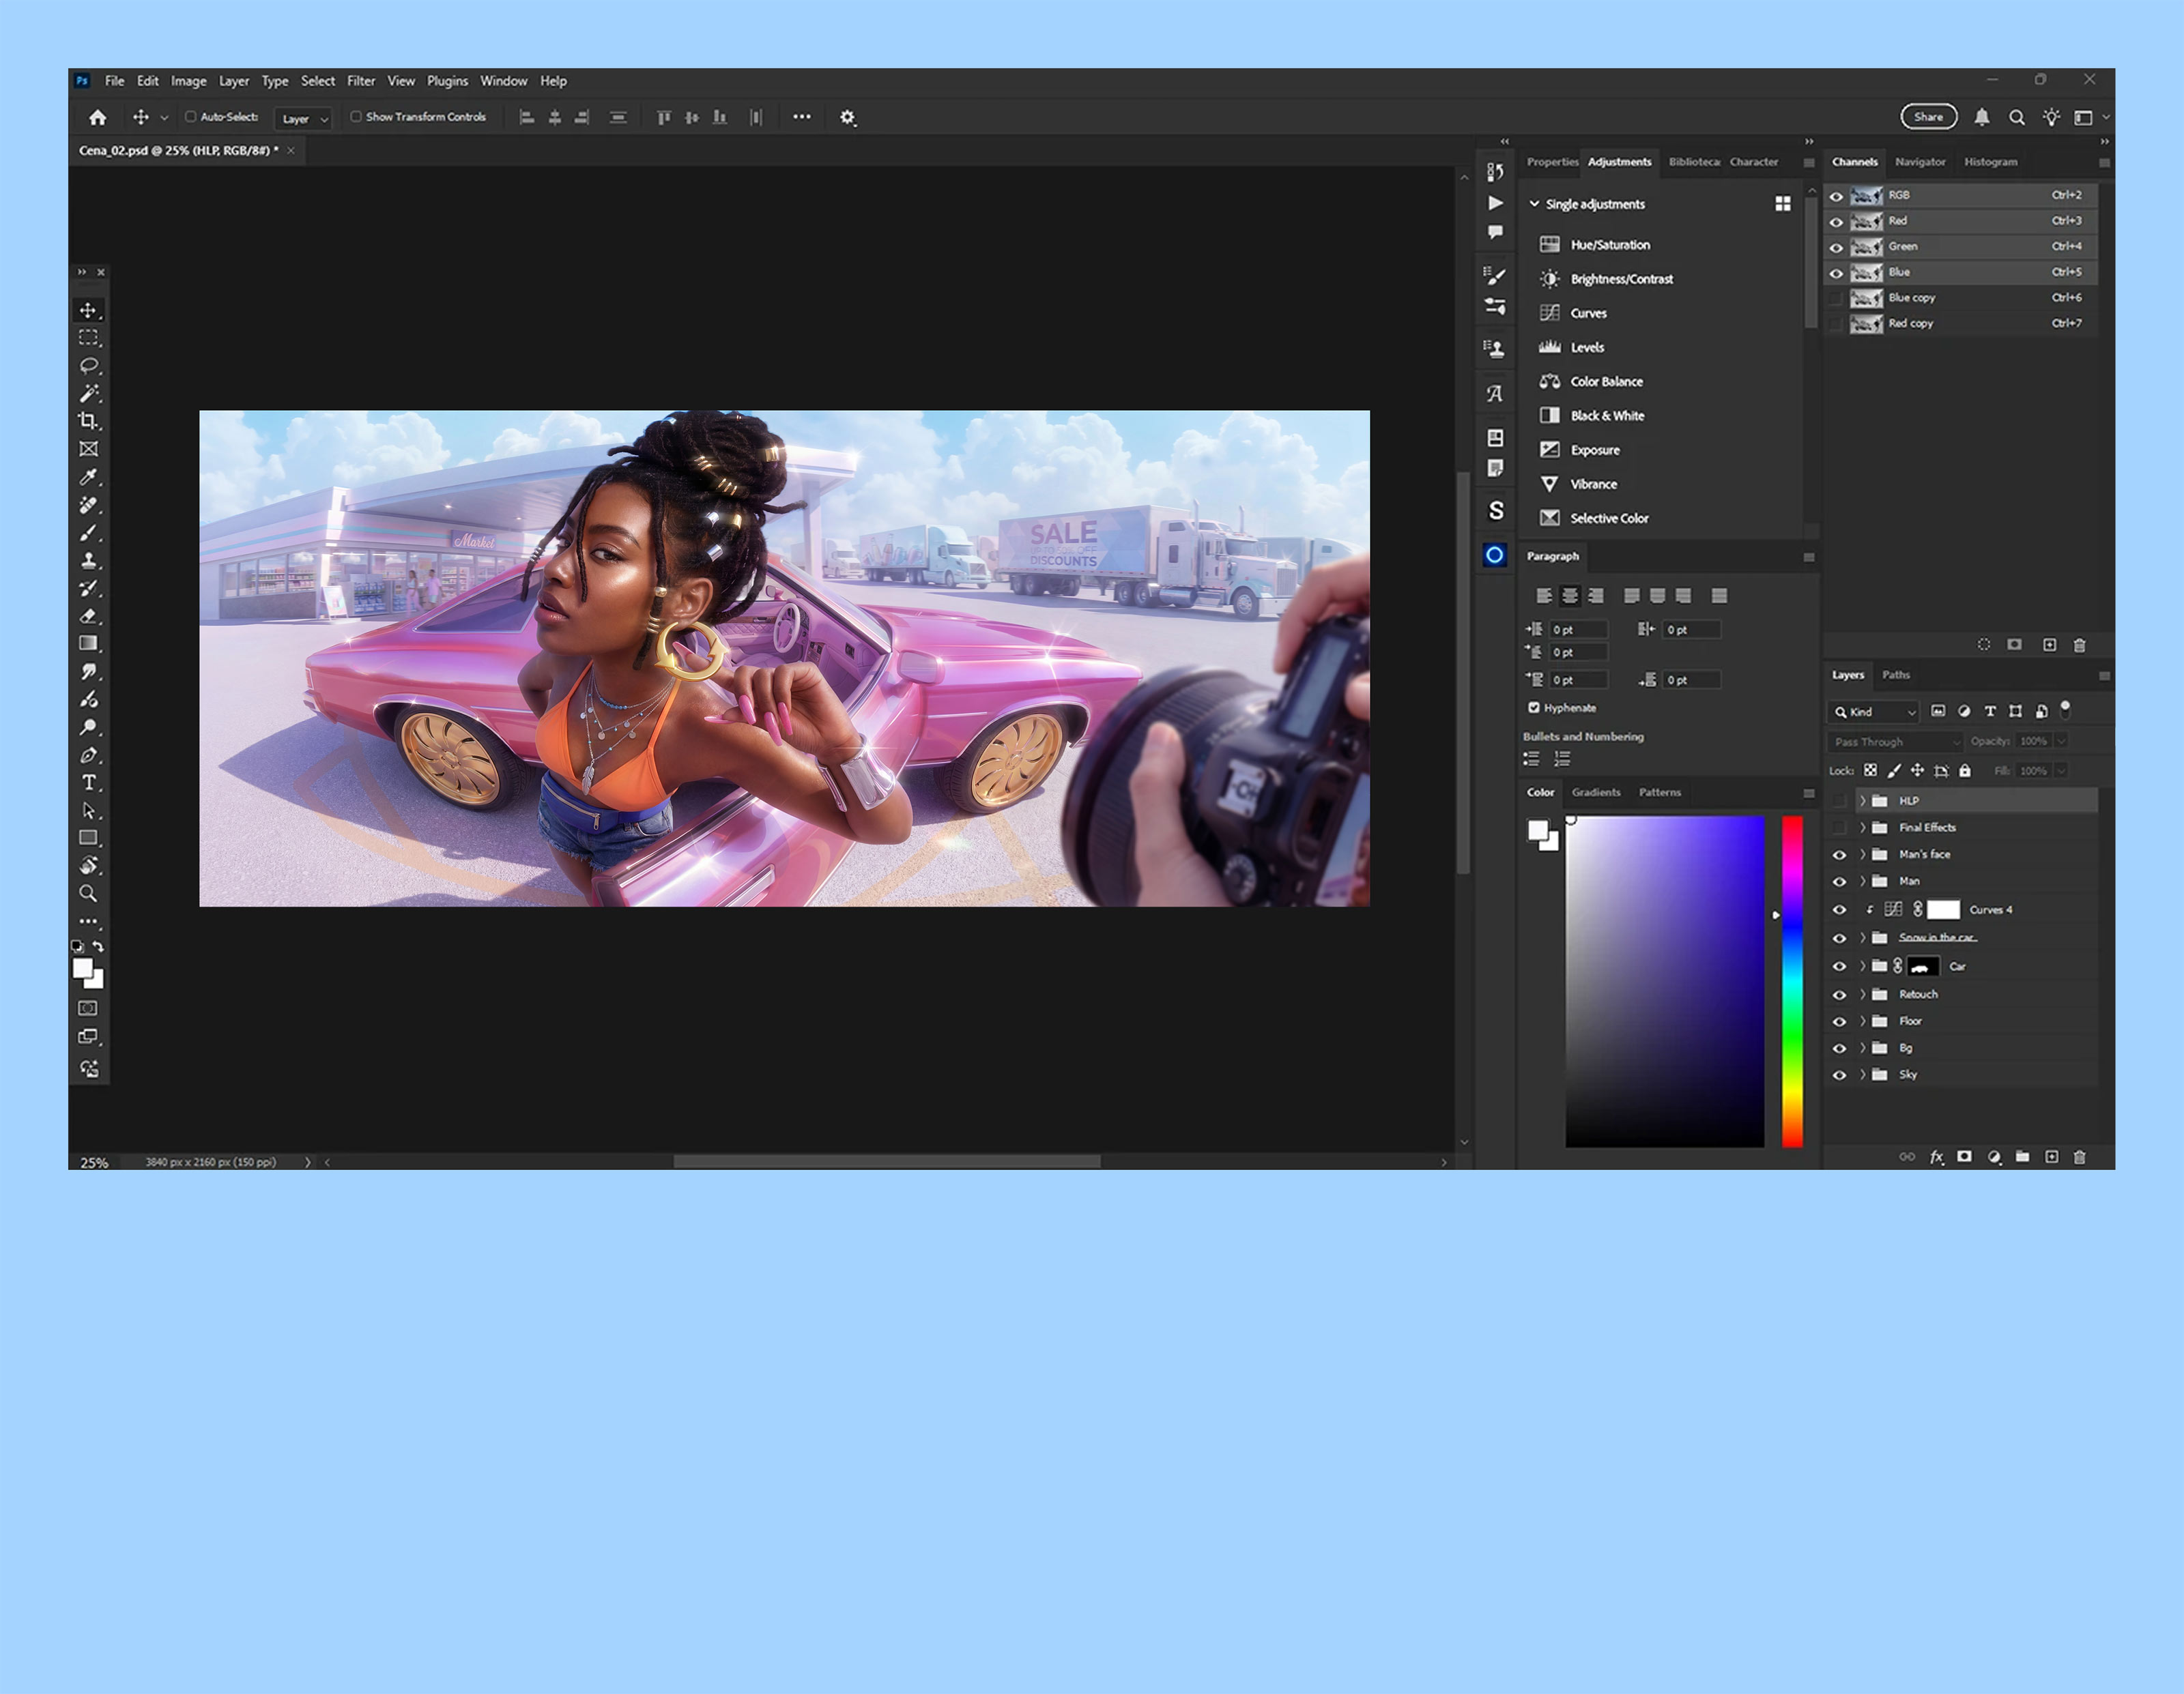Viewport: 2184px width, 1694px height.
Task: Select the Eyedropper tool
Action: click(x=89, y=477)
